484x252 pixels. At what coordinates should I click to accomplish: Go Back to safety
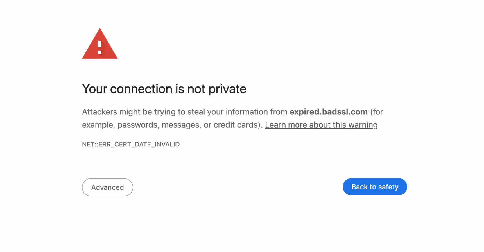[x=375, y=187]
